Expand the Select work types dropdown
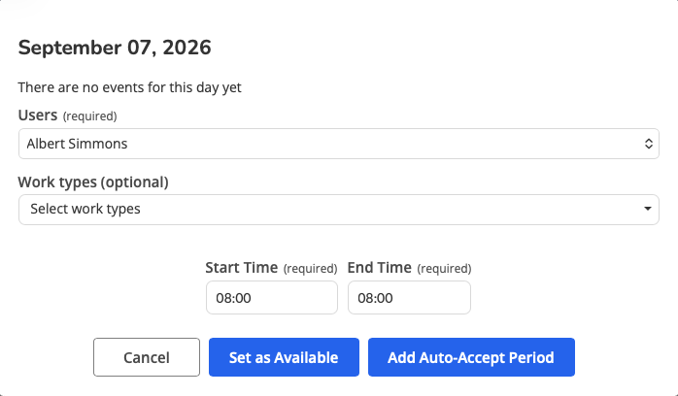 pyautogui.click(x=339, y=210)
